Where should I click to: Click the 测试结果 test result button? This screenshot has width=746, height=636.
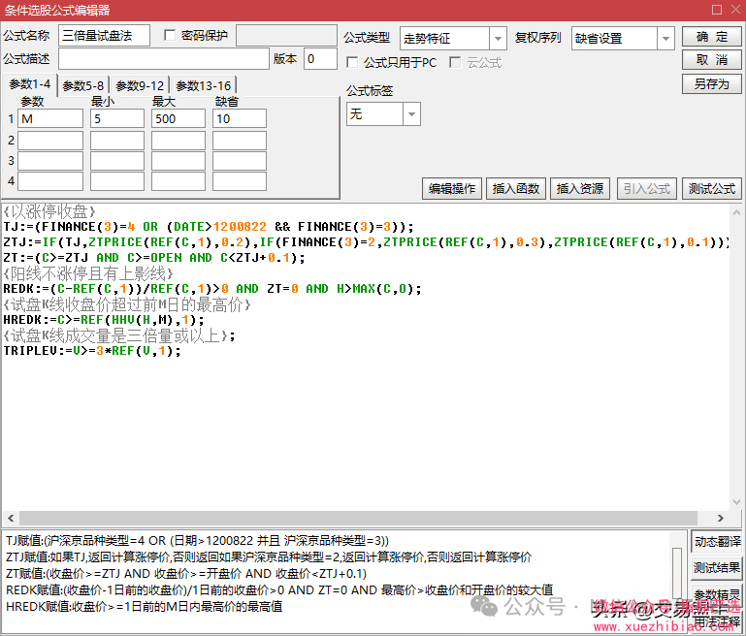(x=717, y=567)
